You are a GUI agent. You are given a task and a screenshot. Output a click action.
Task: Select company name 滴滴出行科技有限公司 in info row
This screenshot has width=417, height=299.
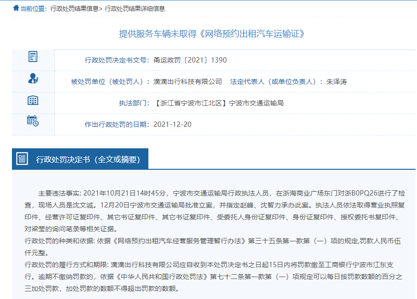click(188, 82)
